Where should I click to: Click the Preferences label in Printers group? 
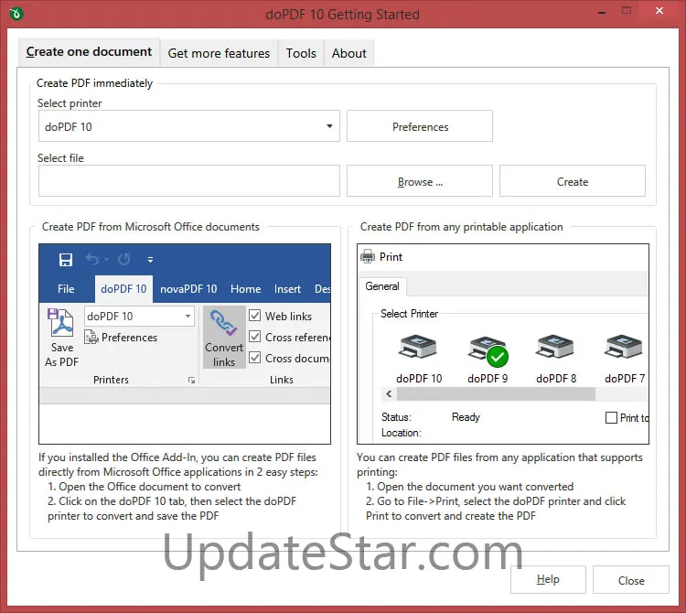[x=129, y=338]
